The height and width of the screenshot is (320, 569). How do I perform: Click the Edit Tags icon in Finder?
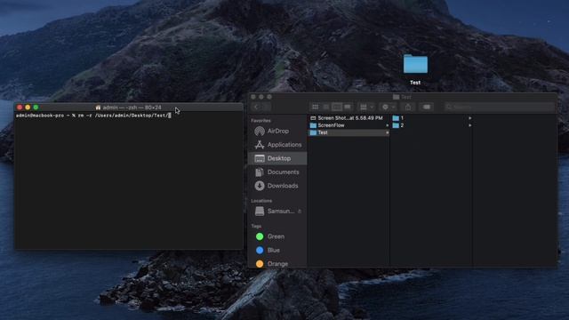(427, 107)
